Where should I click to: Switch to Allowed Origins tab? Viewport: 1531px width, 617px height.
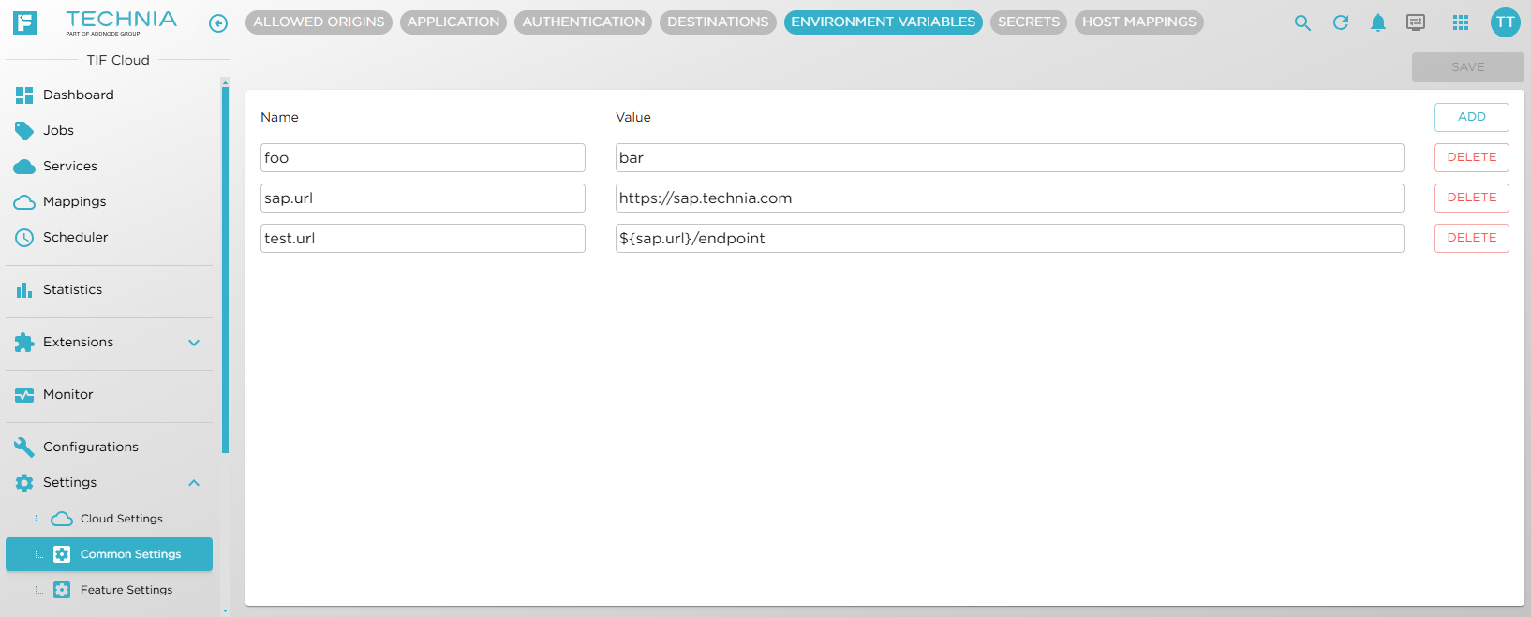click(x=319, y=22)
